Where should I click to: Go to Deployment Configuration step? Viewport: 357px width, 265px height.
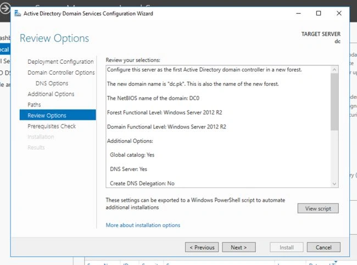[x=60, y=62]
